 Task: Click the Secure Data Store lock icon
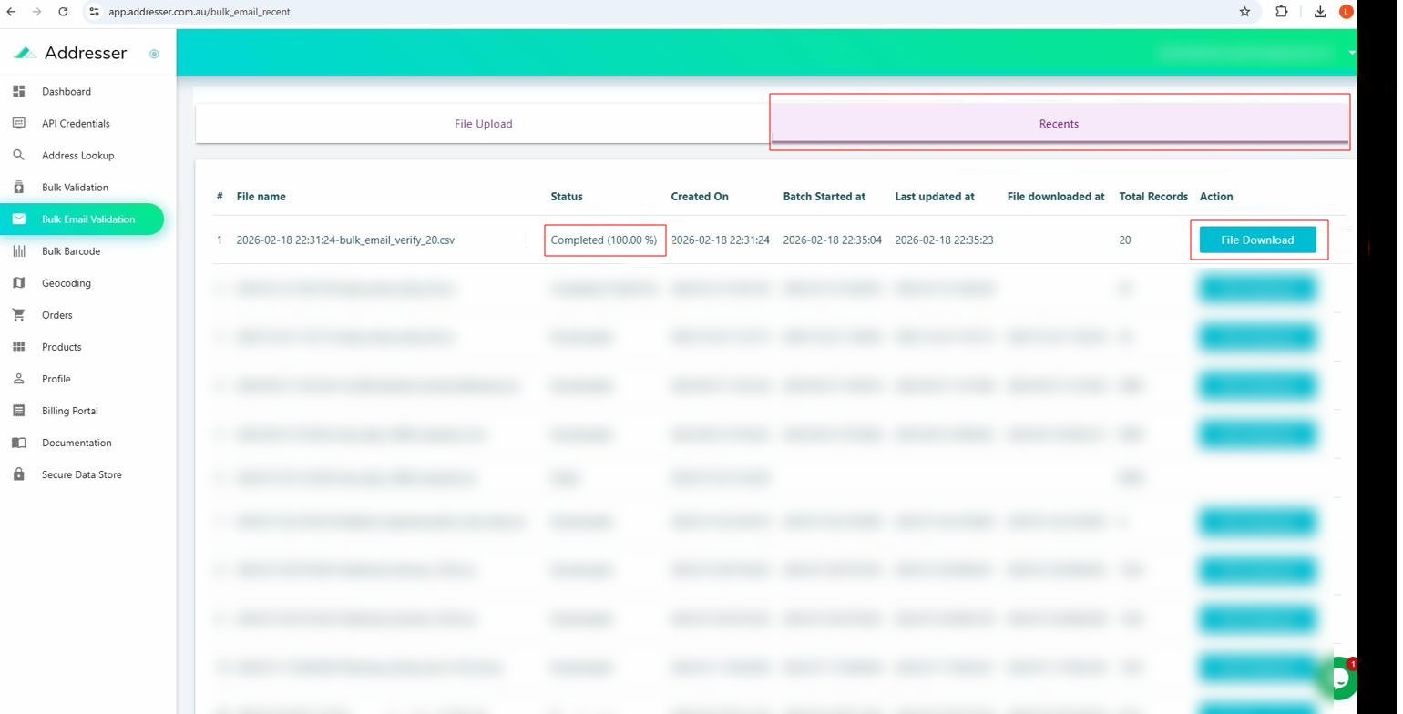coord(18,474)
